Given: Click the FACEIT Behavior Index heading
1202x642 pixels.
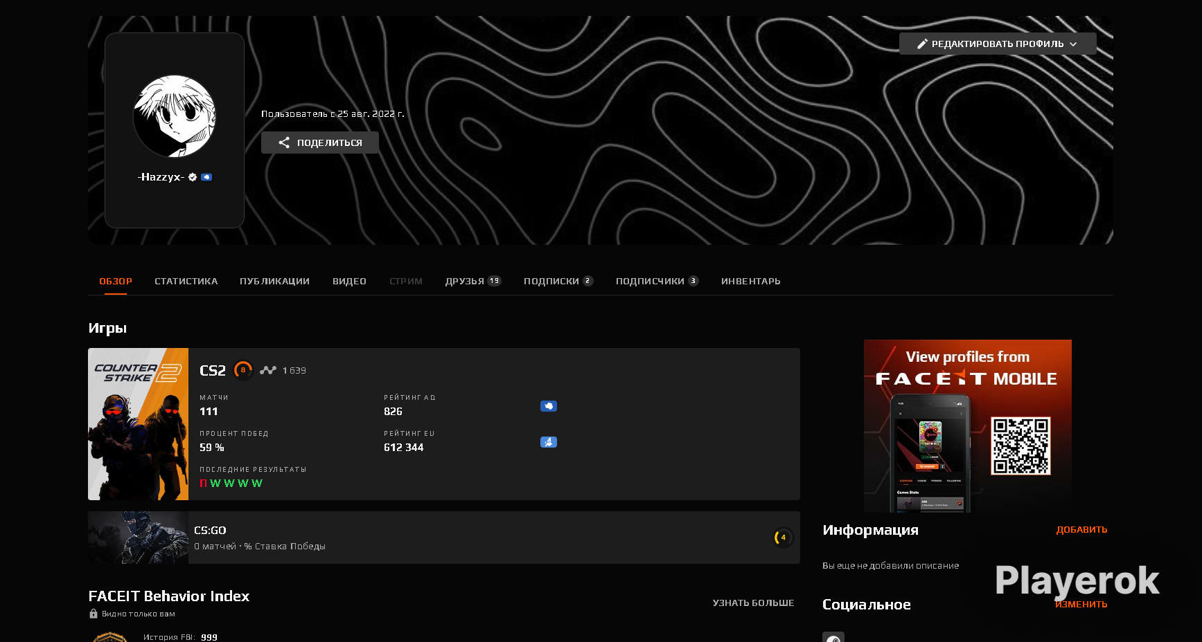Looking at the screenshot, I should [x=169, y=596].
